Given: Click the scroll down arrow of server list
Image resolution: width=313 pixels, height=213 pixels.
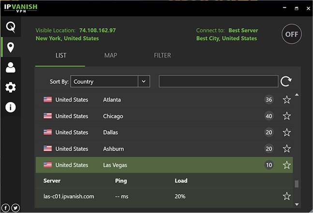Looking at the screenshot, I should click(x=297, y=205).
